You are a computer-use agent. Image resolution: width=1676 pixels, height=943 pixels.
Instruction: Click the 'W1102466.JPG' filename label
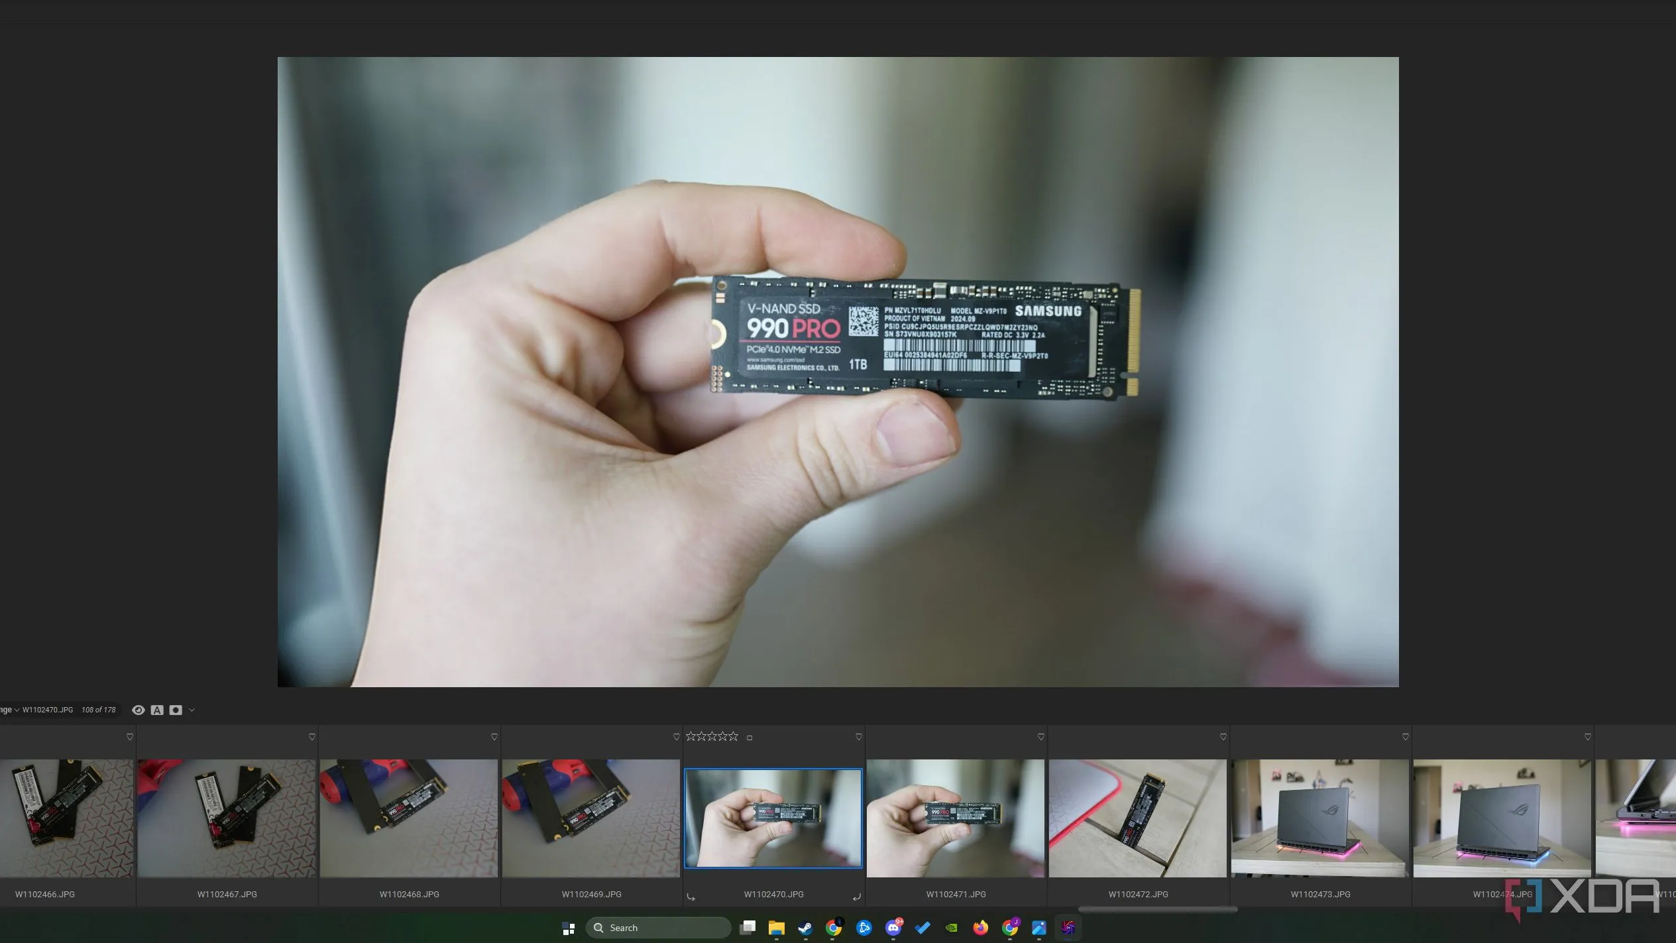click(45, 894)
